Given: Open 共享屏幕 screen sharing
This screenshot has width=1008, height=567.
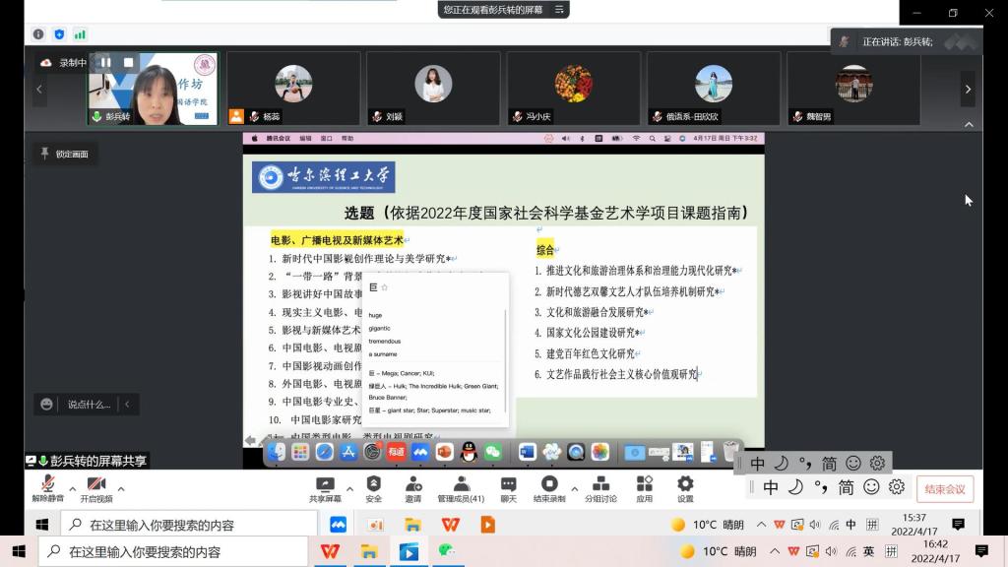Looking at the screenshot, I should 325,484.
